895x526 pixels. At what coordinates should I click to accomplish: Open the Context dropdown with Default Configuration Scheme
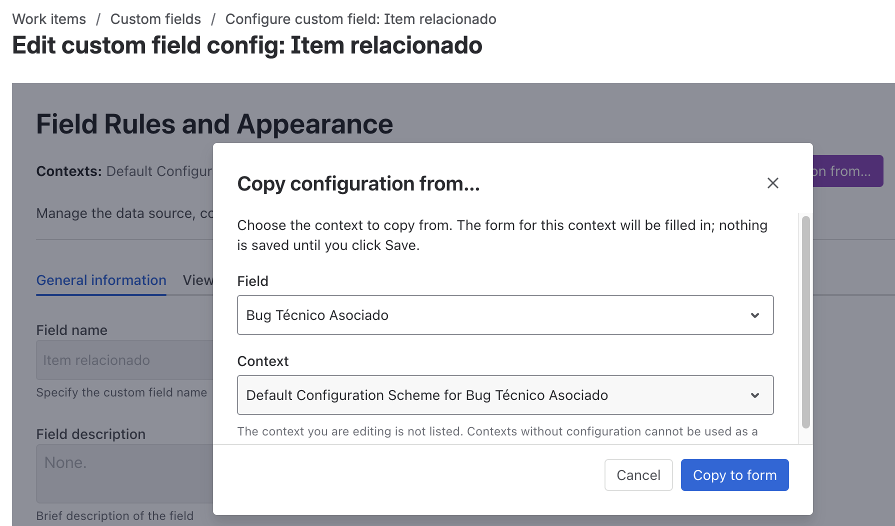pyautogui.click(x=505, y=395)
